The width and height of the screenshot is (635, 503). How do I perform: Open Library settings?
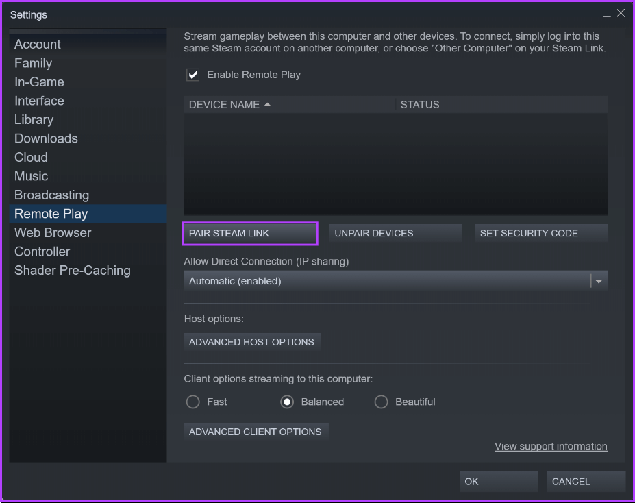click(x=88, y=119)
